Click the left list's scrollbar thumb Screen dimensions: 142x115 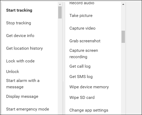(60, 12)
